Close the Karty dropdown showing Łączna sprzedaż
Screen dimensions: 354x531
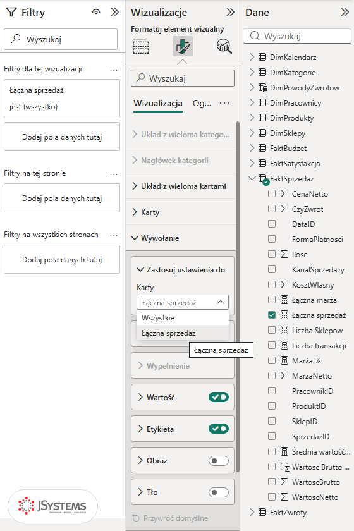(183, 302)
